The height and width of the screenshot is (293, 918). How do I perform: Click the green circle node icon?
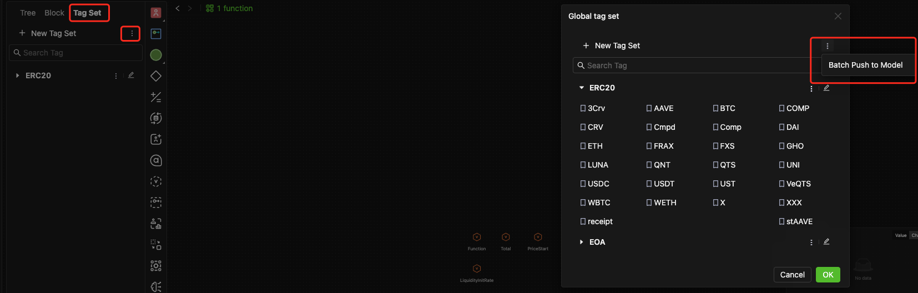click(156, 55)
